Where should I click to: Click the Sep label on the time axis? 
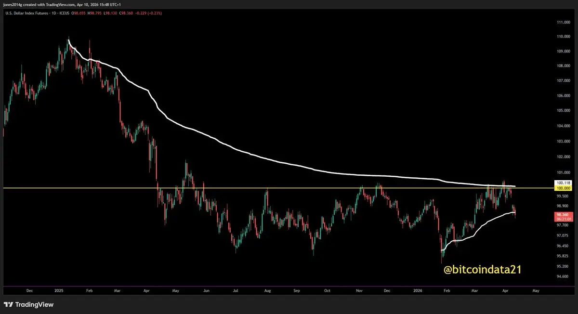[297, 291]
